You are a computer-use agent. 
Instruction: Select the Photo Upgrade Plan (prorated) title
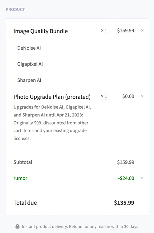pyautogui.click(x=52, y=97)
